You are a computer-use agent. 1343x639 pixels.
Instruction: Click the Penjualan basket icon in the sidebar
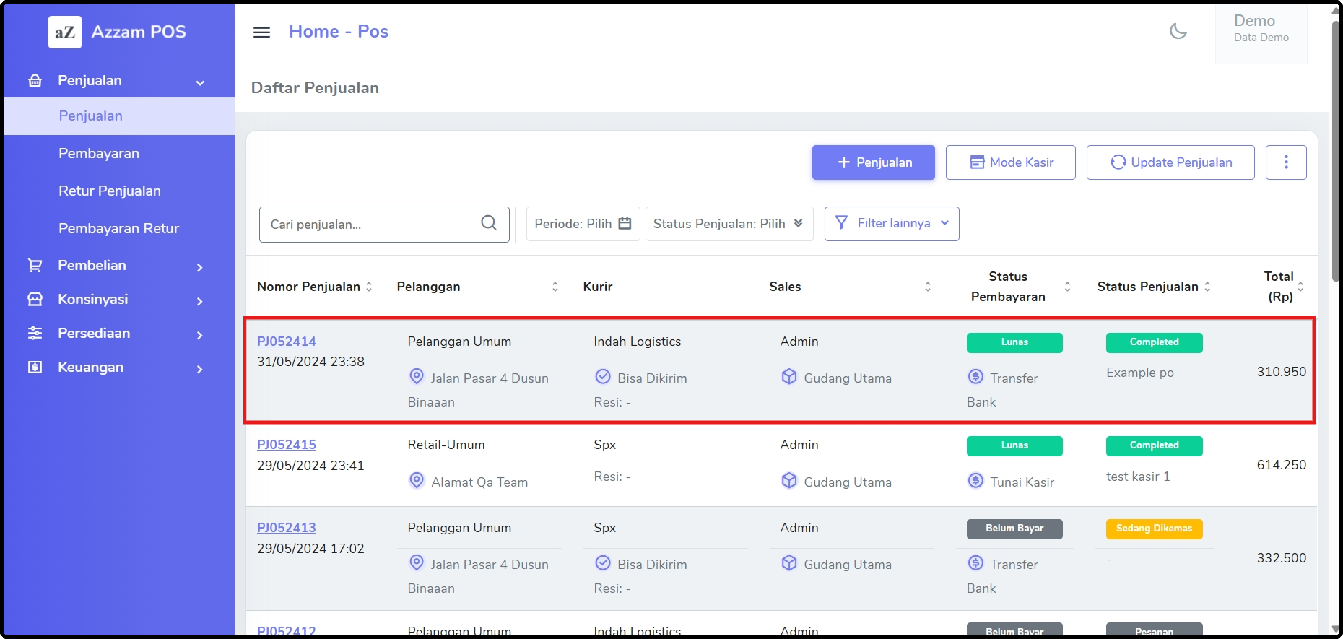pos(35,81)
